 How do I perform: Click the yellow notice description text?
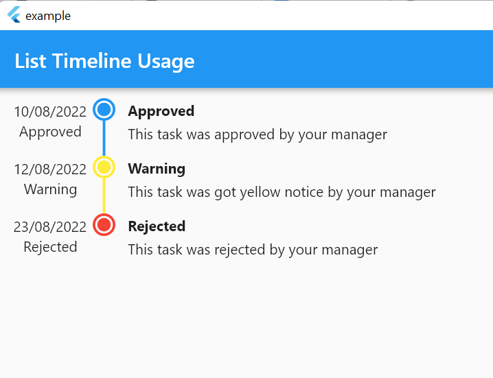pyautogui.click(x=282, y=192)
